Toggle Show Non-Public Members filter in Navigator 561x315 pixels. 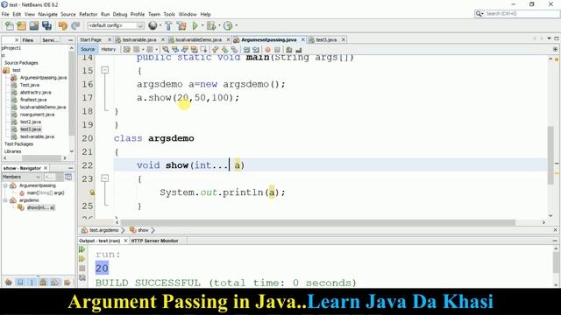[43, 282]
